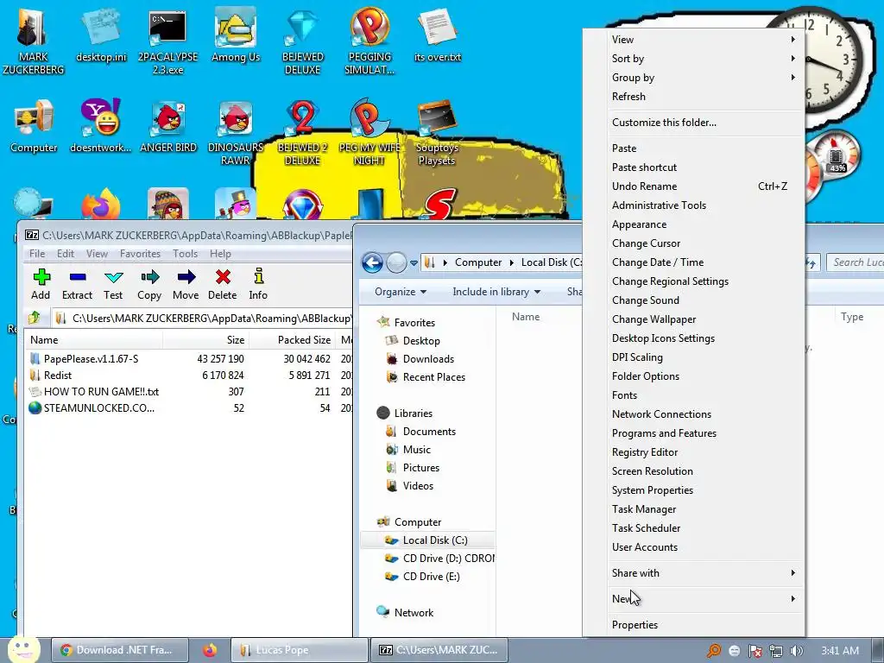Click the magnifier icon in system tray
The height and width of the screenshot is (663, 884).
(x=714, y=651)
